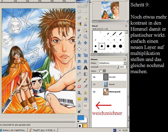Select the Rotate tool
The width and height of the screenshot is (168, 132).
click(79, 55)
